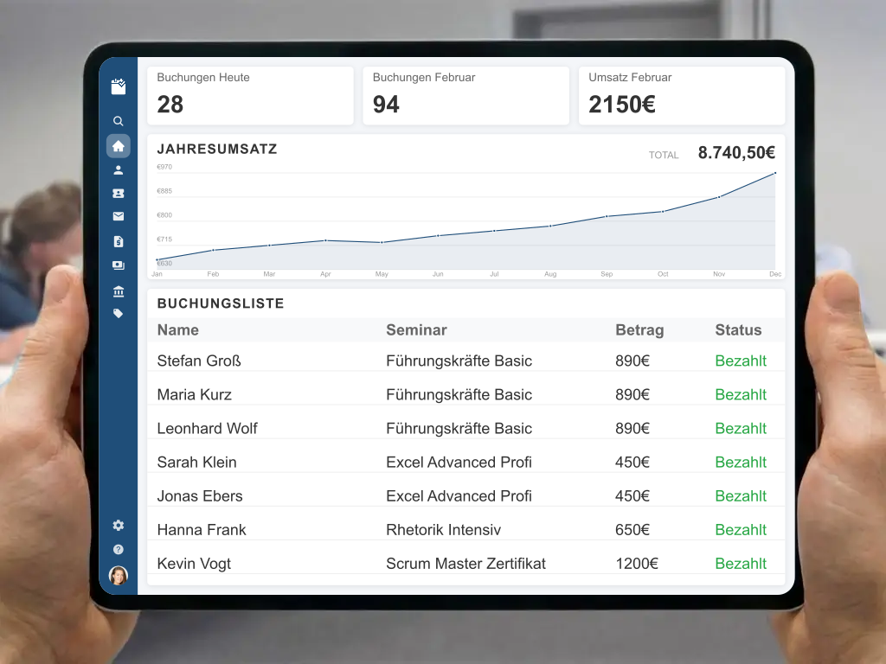The height and width of the screenshot is (664, 886).
Task: Select the Buchungen Heute card
Action: click(250, 95)
